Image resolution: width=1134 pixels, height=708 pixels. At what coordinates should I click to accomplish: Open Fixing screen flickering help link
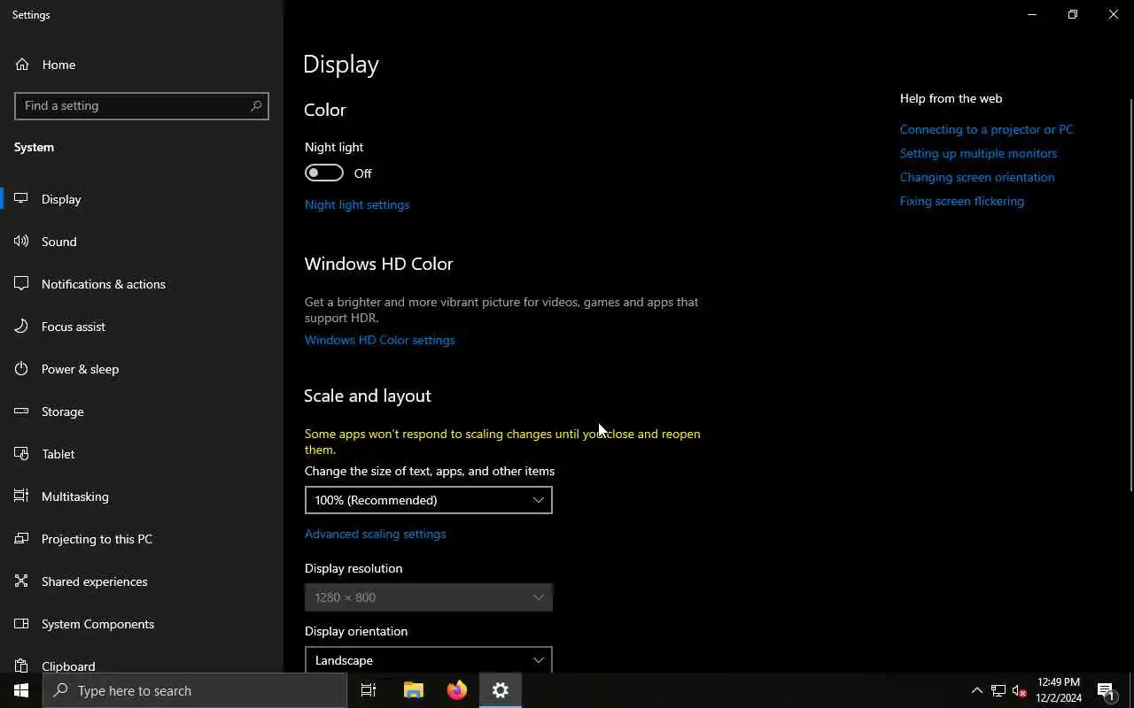tap(962, 201)
